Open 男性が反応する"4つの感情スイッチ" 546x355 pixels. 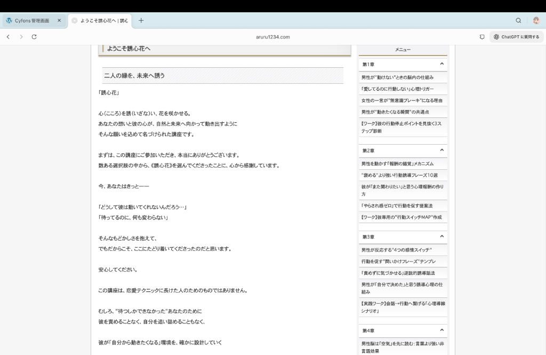click(x=396, y=250)
